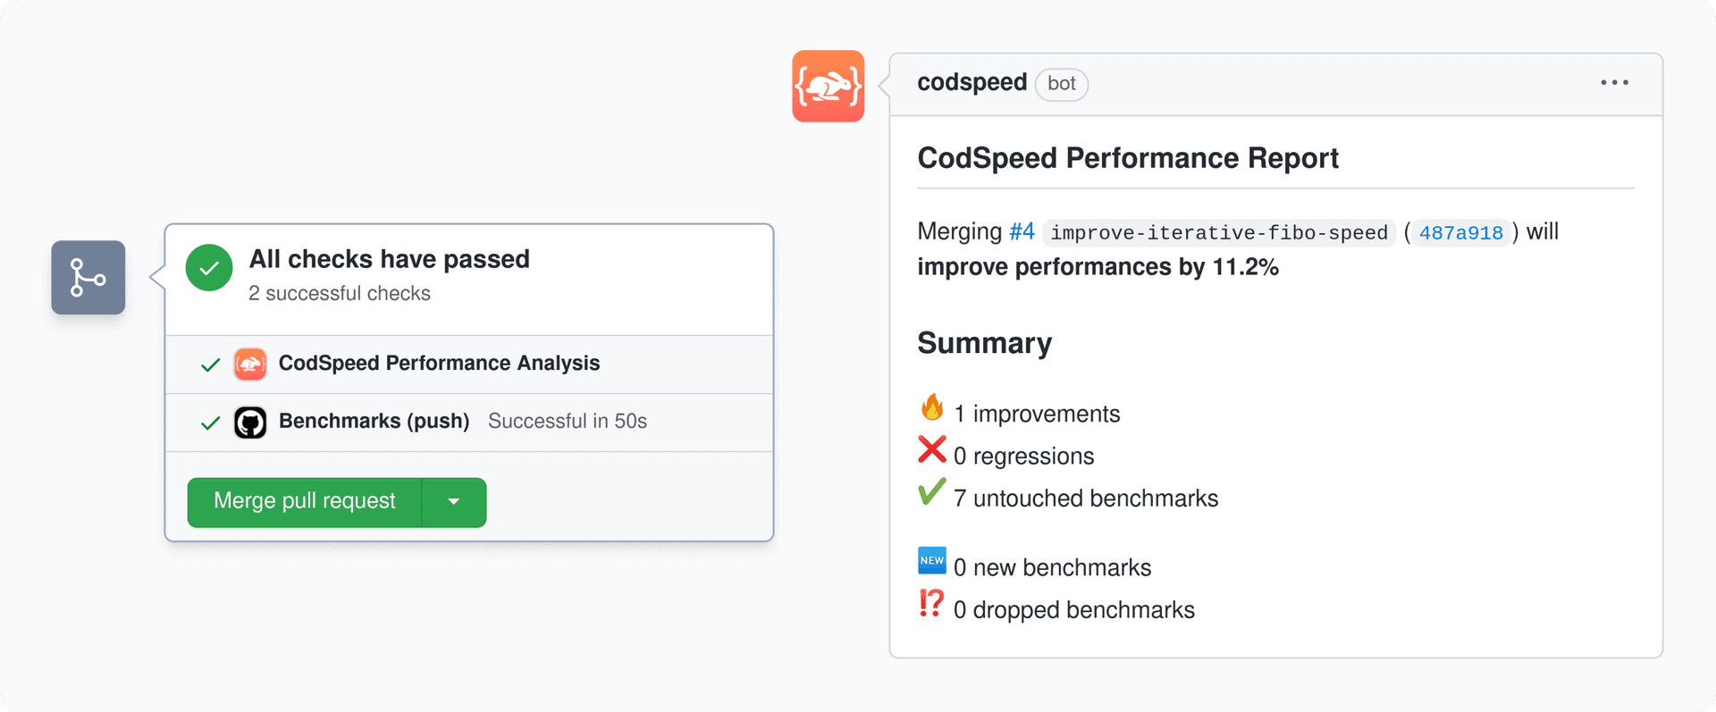This screenshot has width=1716, height=712.
Task: Toggle the checkmark on CodSpeed Performance Analysis row
Action: [208, 364]
